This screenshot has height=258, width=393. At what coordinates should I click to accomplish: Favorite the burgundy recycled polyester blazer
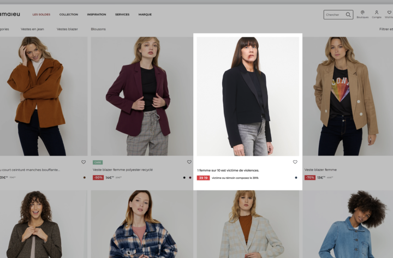(189, 162)
